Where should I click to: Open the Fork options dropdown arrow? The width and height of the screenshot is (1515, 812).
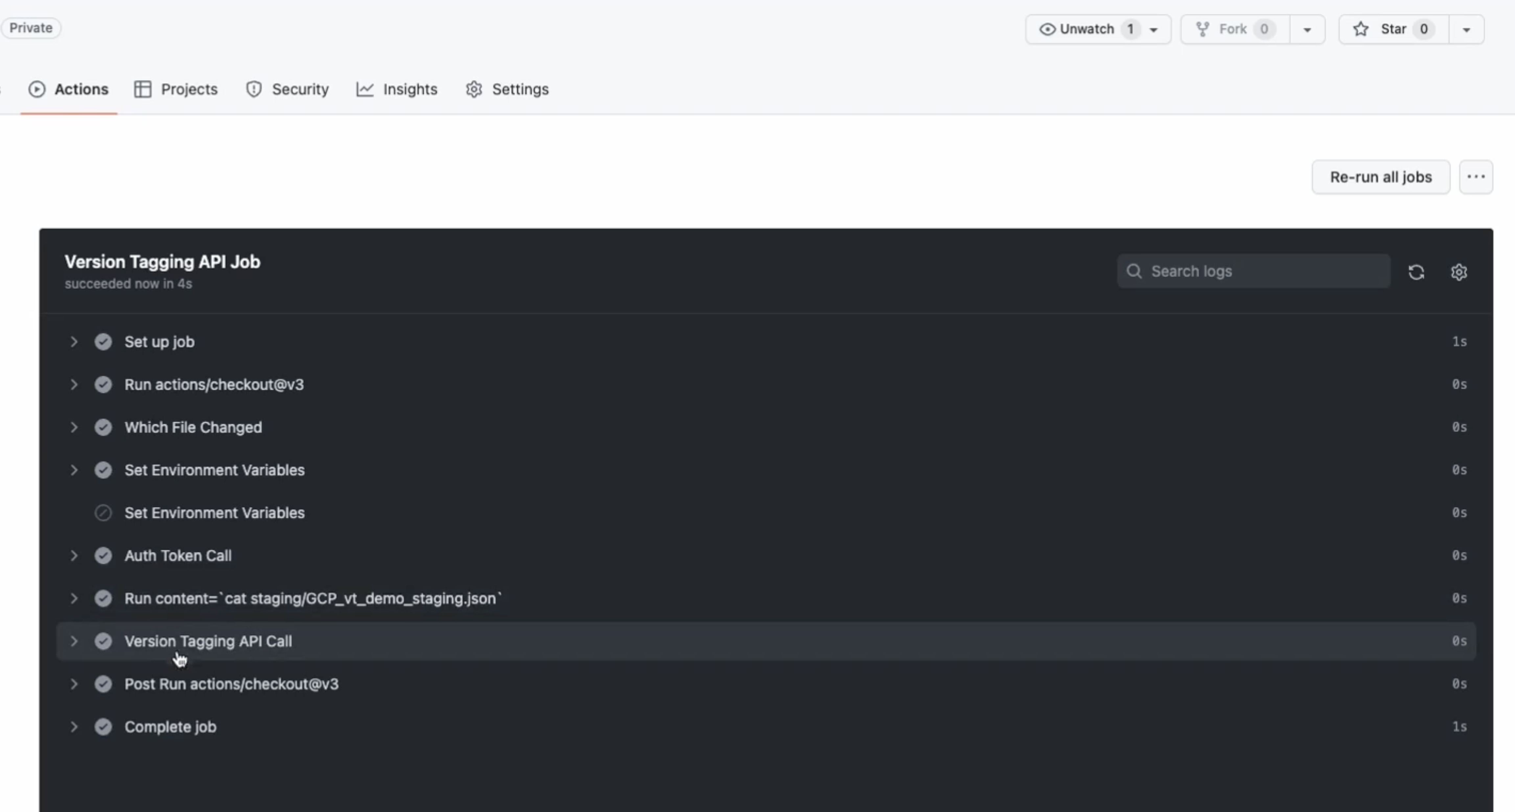(1307, 29)
